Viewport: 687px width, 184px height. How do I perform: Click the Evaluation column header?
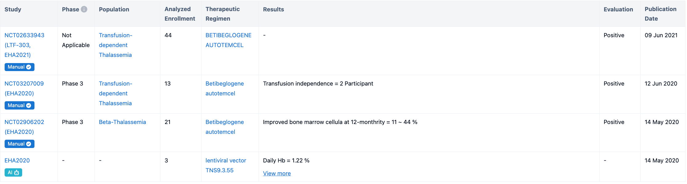tap(618, 10)
